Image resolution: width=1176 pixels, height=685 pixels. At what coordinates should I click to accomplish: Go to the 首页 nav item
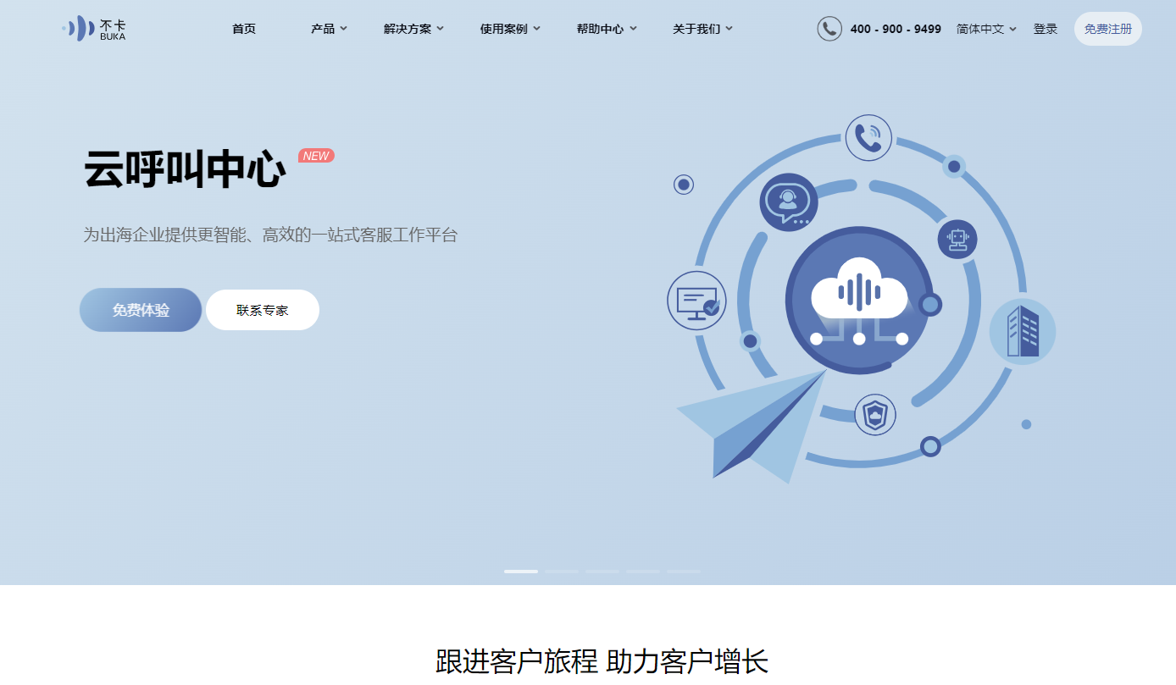[x=244, y=29]
